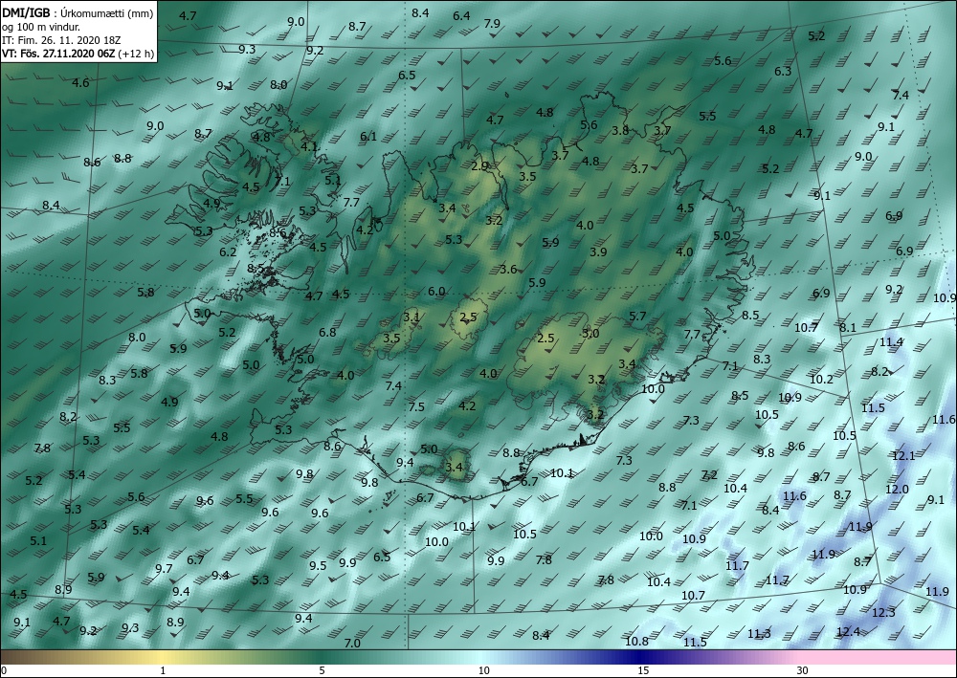Click the map value '6.0'

436,292
